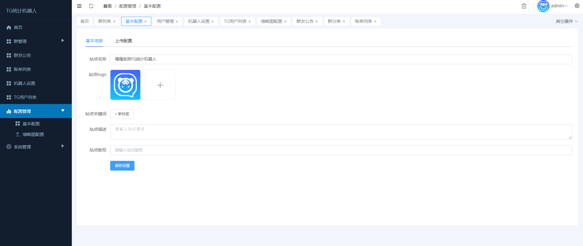583x246 pixels.
Task: Open 缩略图配置 in the sidebar
Action: (33, 134)
